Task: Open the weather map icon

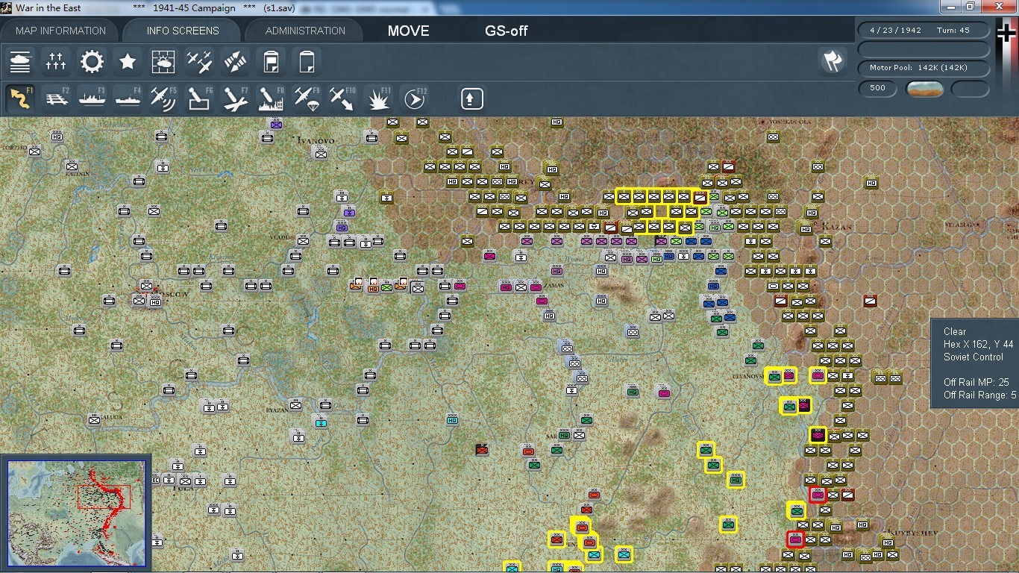Action: point(163,61)
